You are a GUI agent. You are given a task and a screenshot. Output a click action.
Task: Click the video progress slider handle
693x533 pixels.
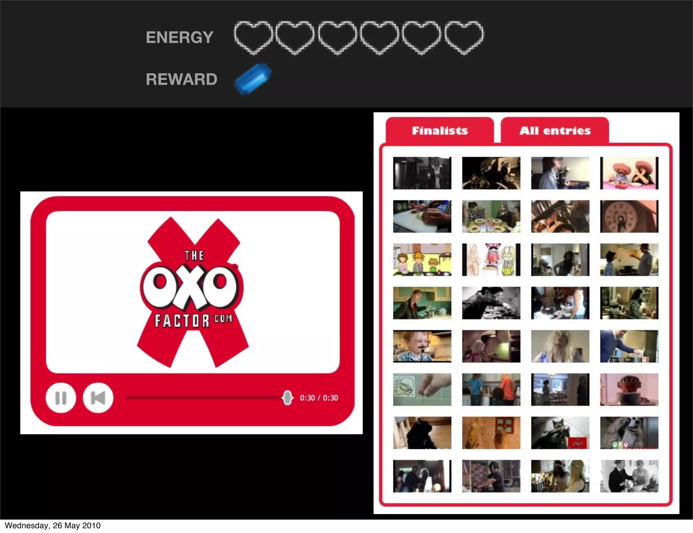coord(287,398)
